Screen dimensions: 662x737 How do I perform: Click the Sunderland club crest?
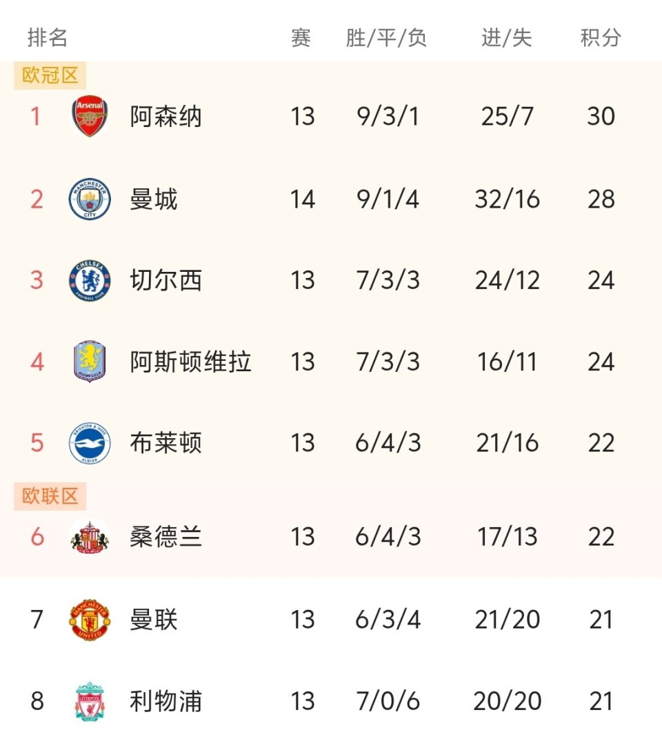tap(90, 537)
